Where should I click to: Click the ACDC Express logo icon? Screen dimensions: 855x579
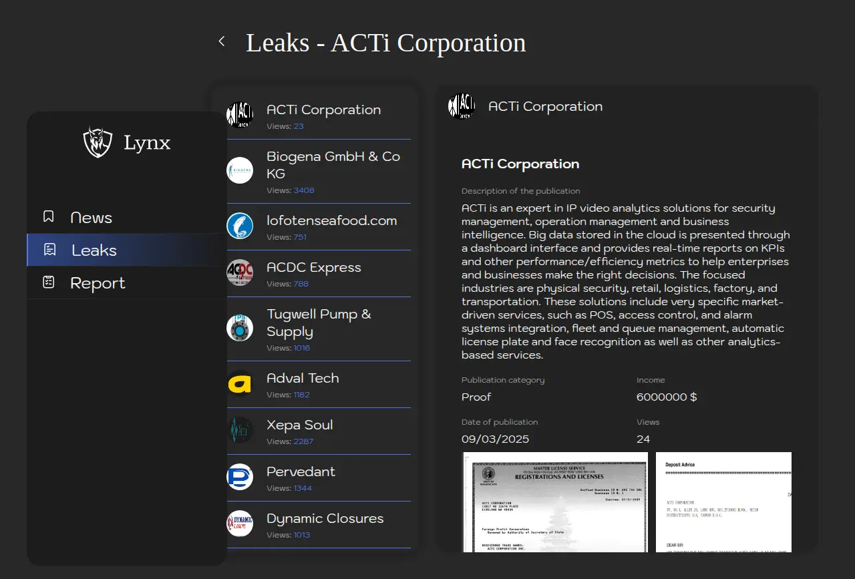tap(240, 272)
